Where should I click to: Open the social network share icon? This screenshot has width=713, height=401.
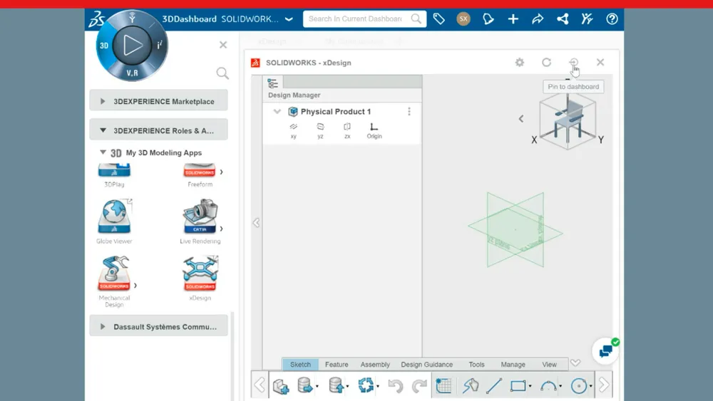point(563,19)
